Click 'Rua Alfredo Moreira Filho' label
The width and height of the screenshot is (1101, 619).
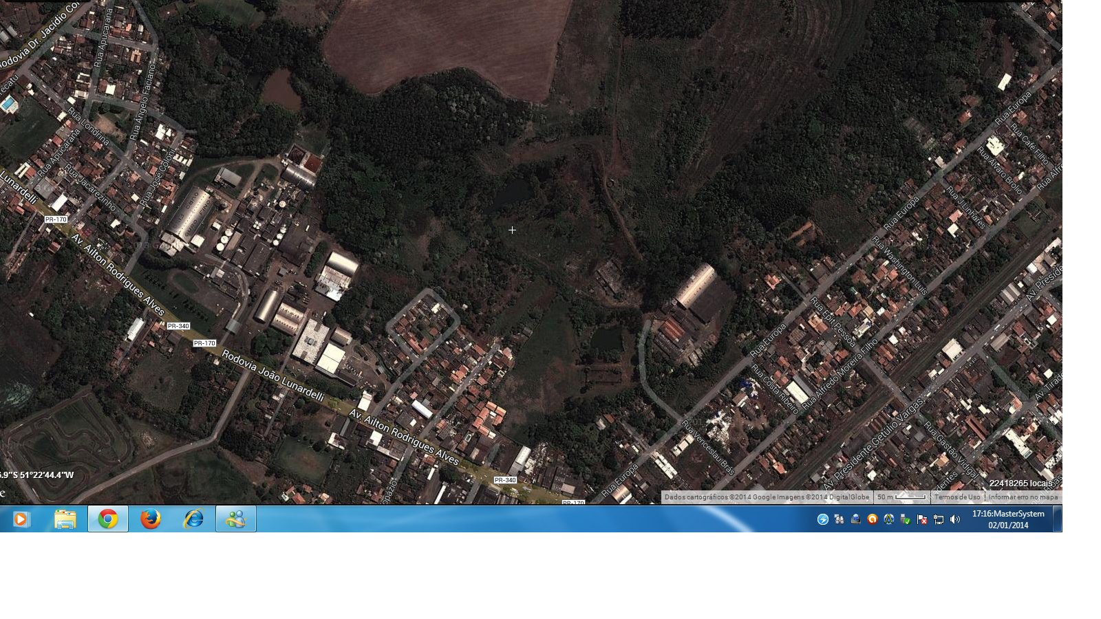pyautogui.click(x=840, y=373)
